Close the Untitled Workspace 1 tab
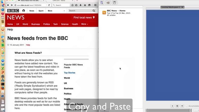This screenshot has height=112, width=199. (182, 7)
